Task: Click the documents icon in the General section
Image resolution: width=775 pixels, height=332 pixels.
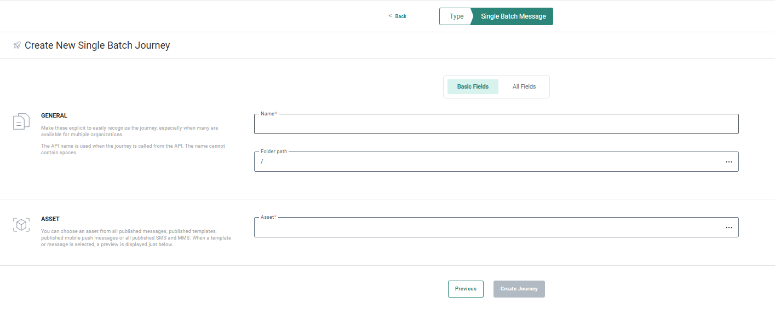Action: click(x=21, y=121)
